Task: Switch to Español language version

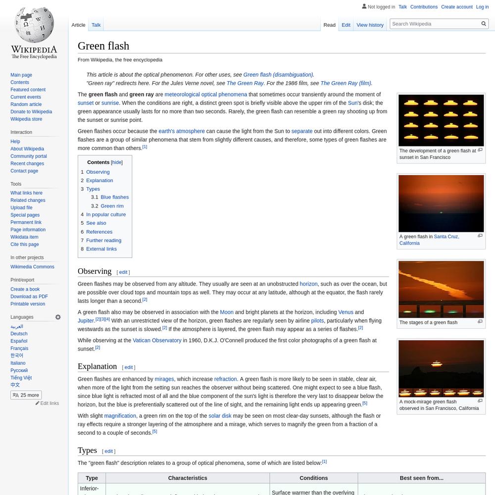Action: click(19, 341)
